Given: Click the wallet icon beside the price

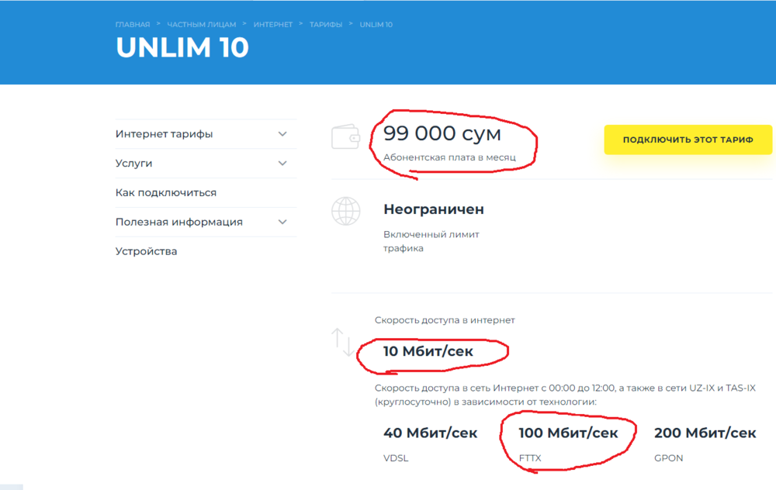Looking at the screenshot, I should click(x=345, y=136).
